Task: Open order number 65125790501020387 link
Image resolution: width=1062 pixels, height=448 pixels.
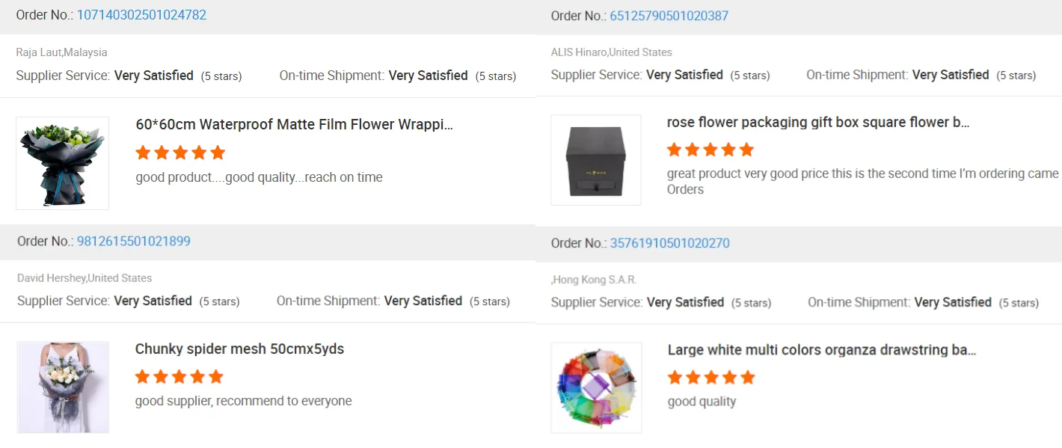Action: 669,16
